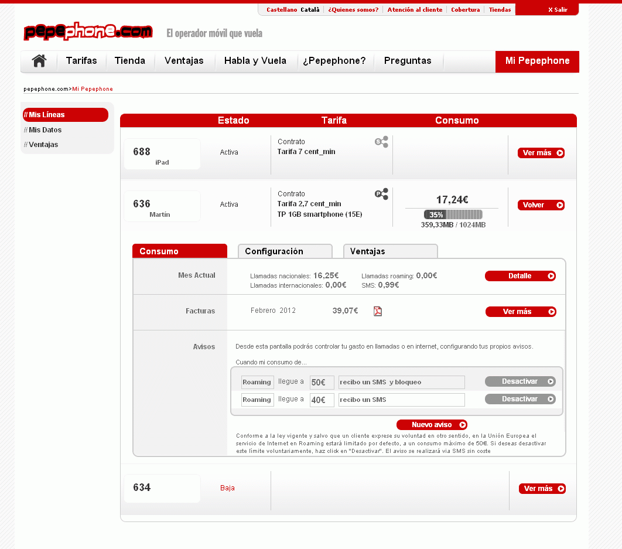Open the Preguntas menu
The height and width of the screenshot is (549, 622).
point(408,61)
